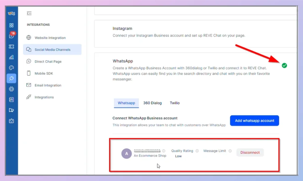Click the green WhatsApp connected checkmark
Screen dimensions: 303x181
click(x=284, y=65)
